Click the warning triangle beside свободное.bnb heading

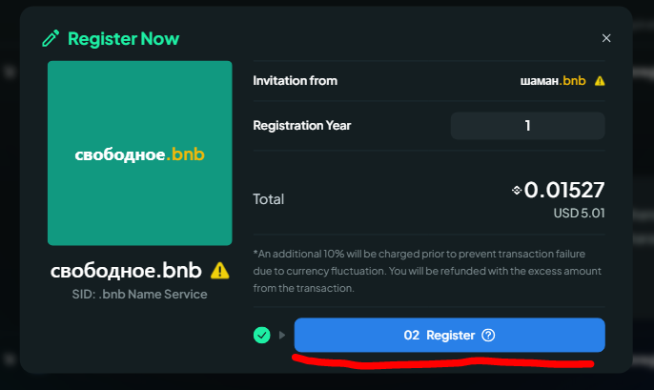click(x=220, y=271)
